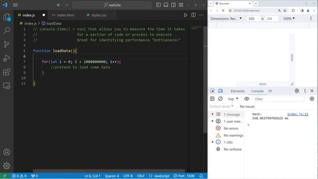Open remote window indicator in status bar
The width and height of the screenshot is (318, 179).
click(x=4, y=176)
